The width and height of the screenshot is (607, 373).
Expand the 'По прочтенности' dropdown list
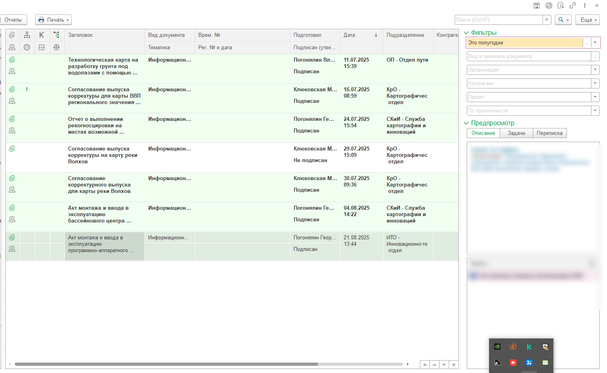[x=595, y=110]
